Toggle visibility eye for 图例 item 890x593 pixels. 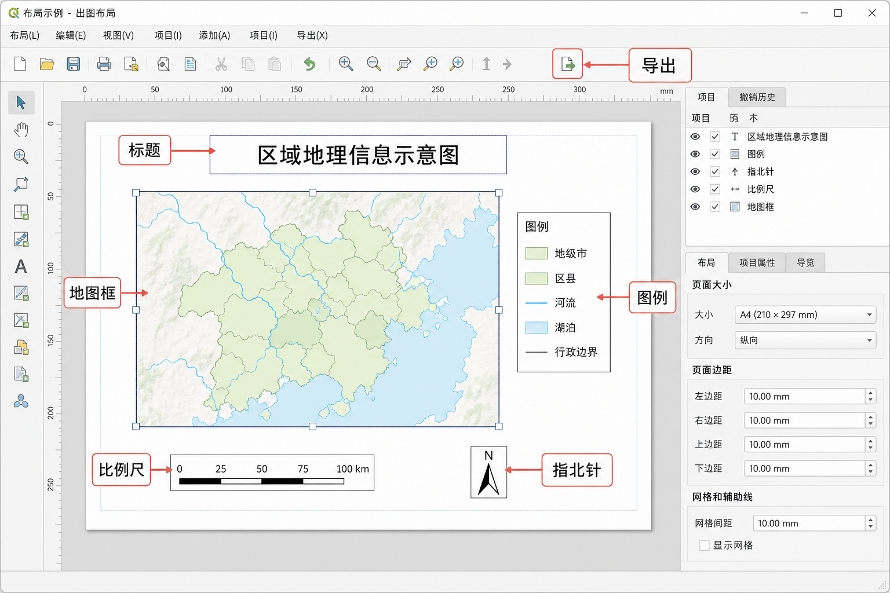[x=695, y=154]
